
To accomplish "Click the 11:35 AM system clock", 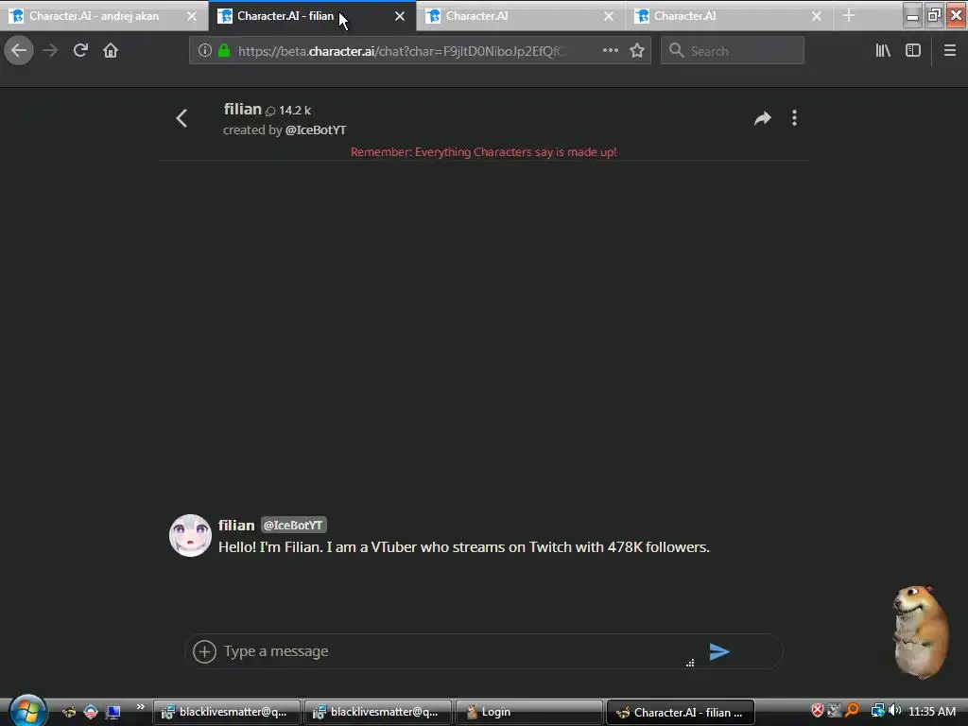I will pos(931,711).
